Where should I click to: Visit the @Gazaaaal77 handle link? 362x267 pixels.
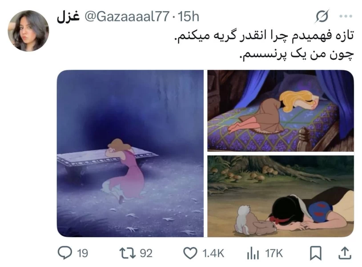click(x=127, y=16)
